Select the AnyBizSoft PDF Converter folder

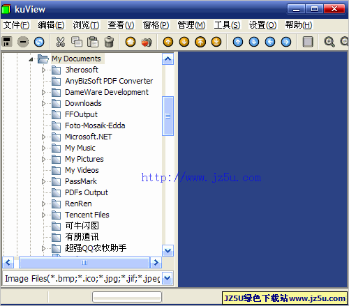pyautogui.click(x=109, y=81)
